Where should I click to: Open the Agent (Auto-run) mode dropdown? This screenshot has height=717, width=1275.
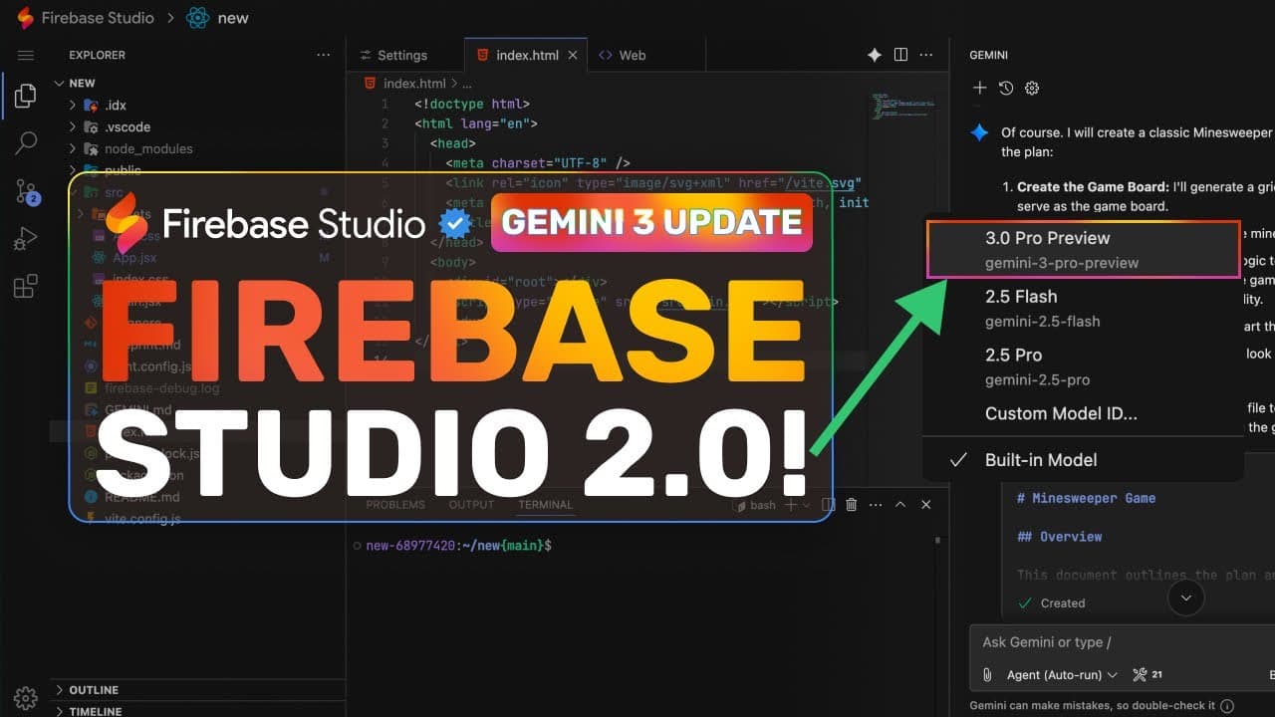1062,675
